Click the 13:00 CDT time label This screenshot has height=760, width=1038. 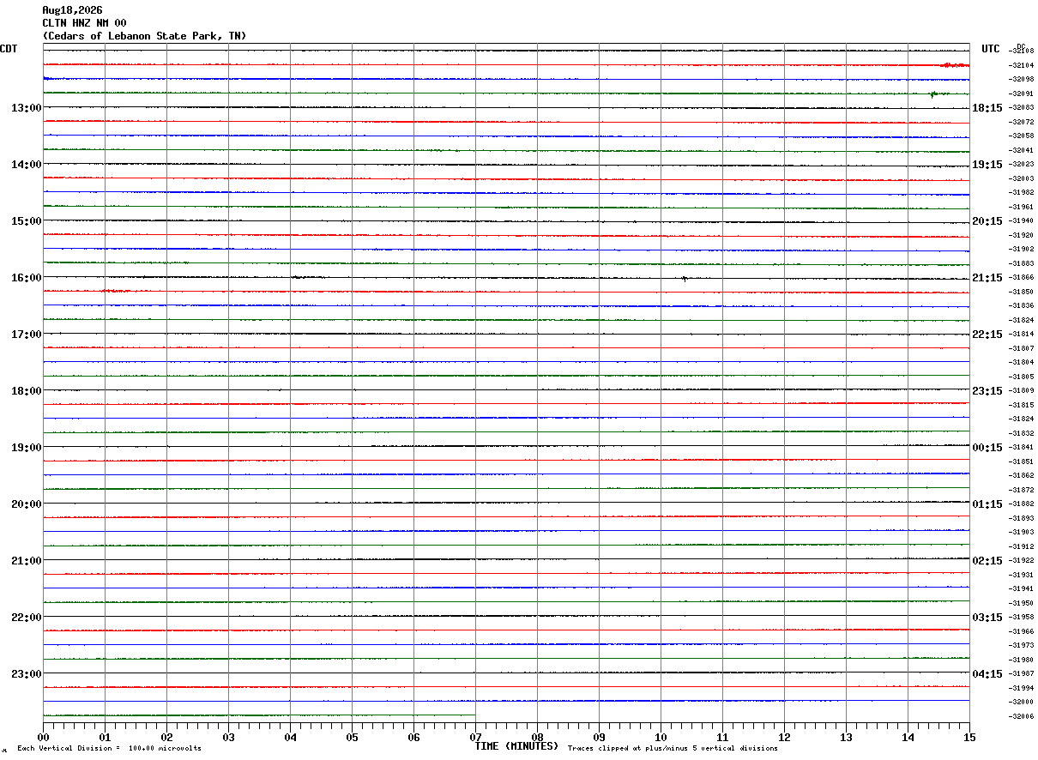click(26, 108)
